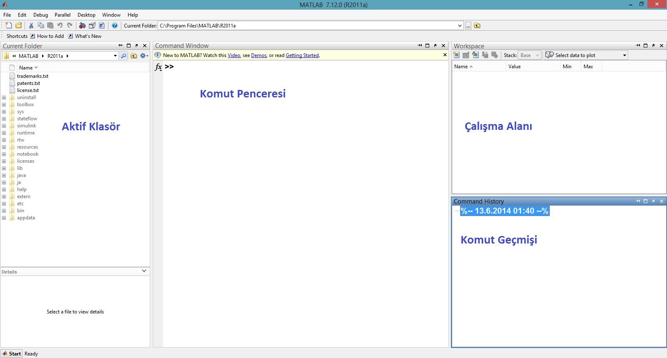
Task: Expand the toolbox folder
Action: pyautogui.click(x=4, y=104)
